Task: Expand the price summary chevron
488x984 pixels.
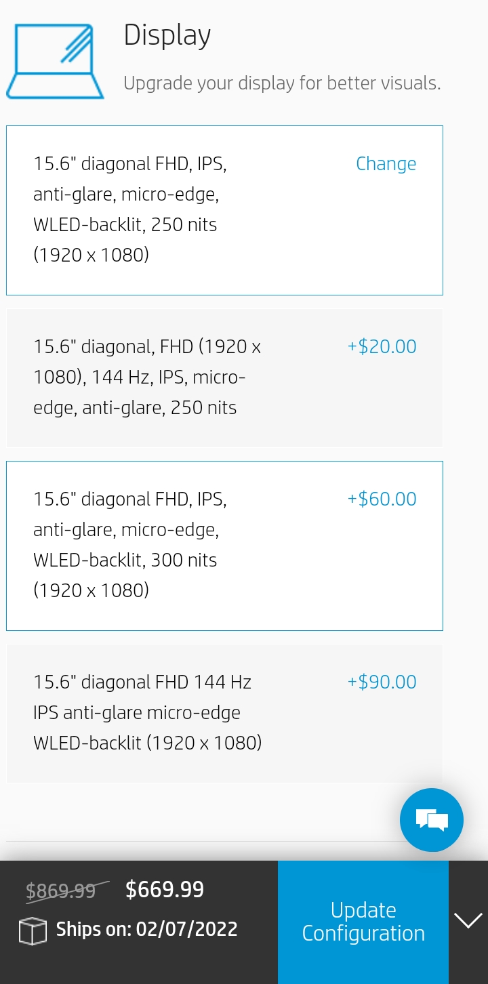Action: click(468, 921)
